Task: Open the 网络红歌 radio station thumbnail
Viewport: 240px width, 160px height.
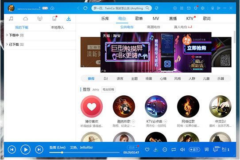Action: tap(188, 106)
